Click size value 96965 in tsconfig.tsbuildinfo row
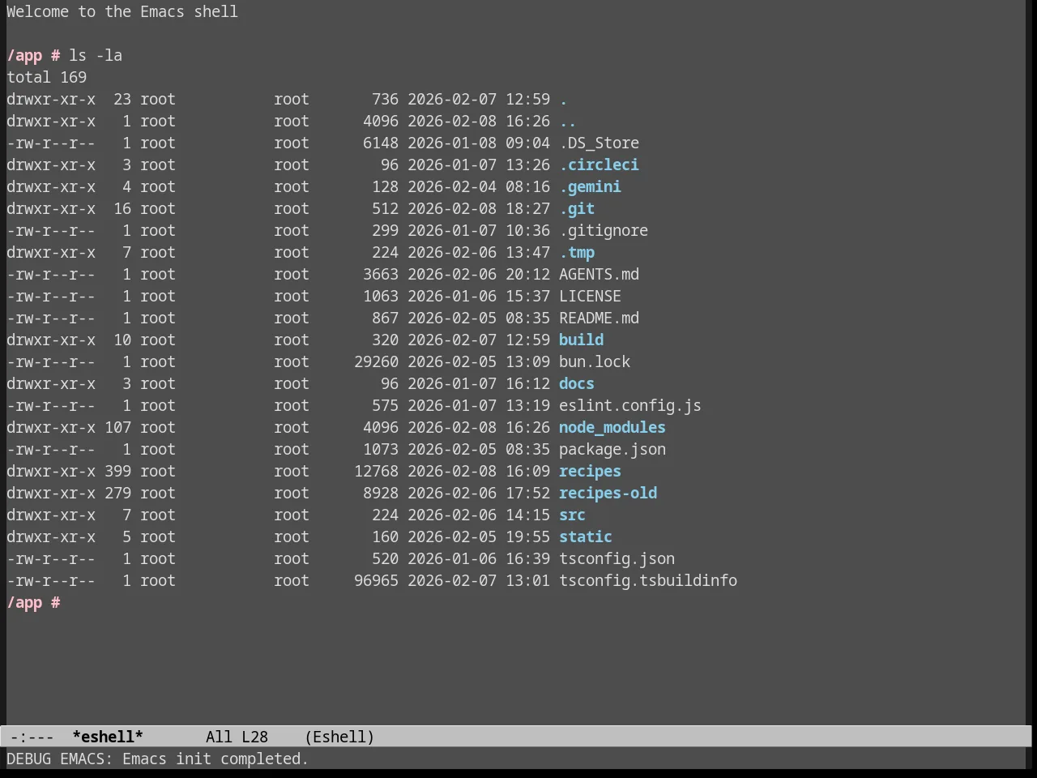Viewport: 1037px width, 778px height. (x=376, y=580)
